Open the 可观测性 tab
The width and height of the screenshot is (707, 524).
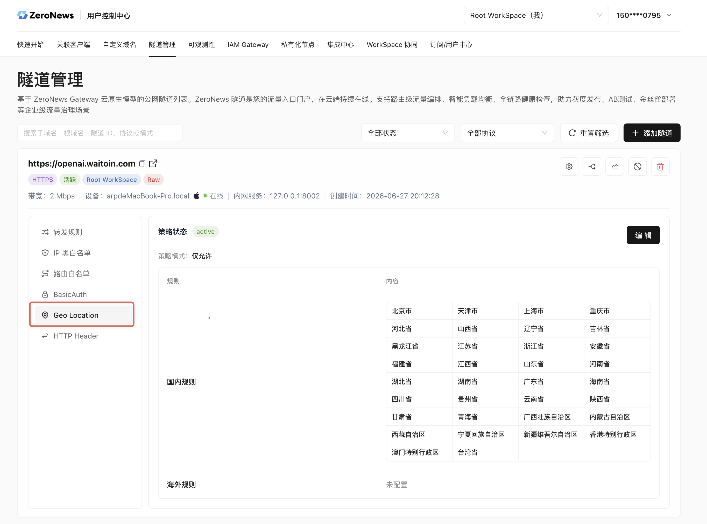[202, 45]
